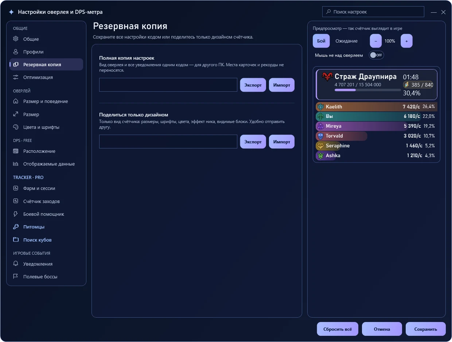Viewport: 452px width, 342px height.
Task: Click the gear icon next to Общие
Action: [16, 39]
